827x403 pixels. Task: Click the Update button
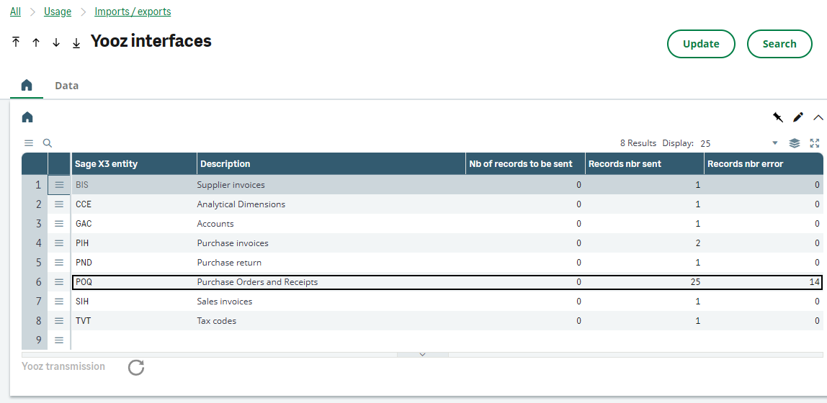[x=701, y=44]
